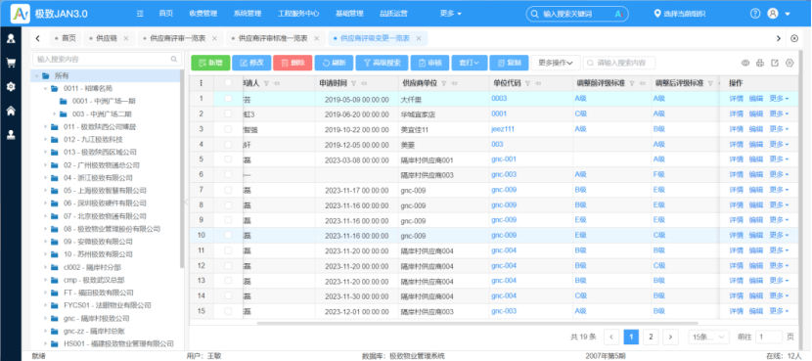The height and width of the screenshot is (361, 812).
Task: Click filter icon in 调整前评级标准 column header
Action: click(632, 83)
